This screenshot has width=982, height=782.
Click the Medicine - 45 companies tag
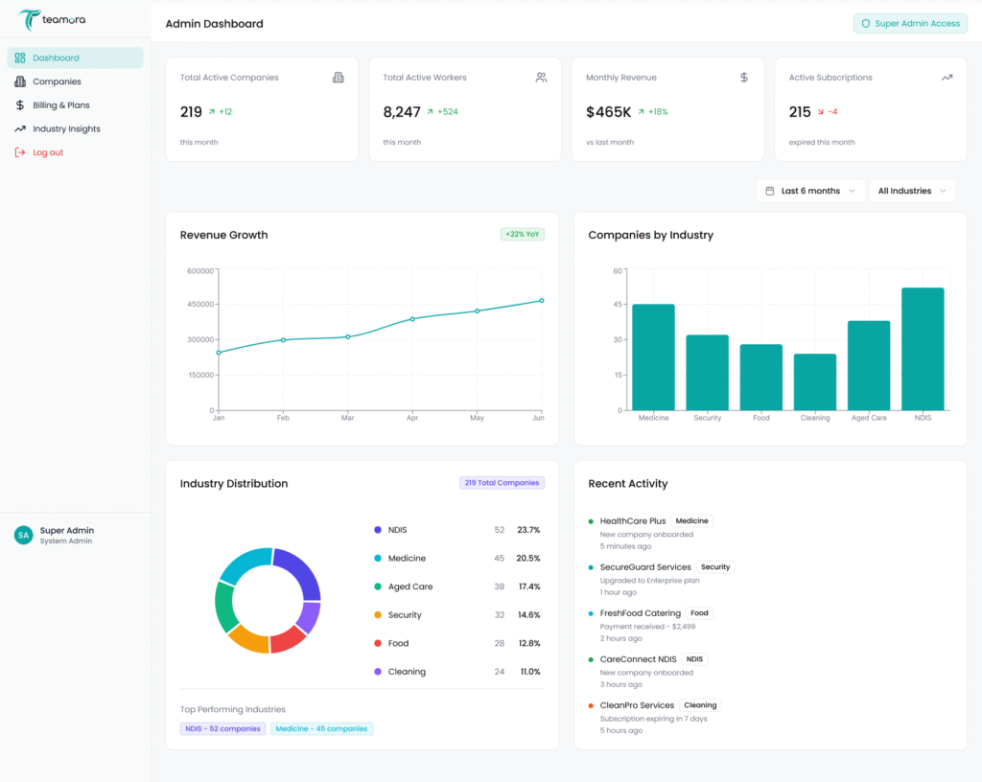click(321, 728)
